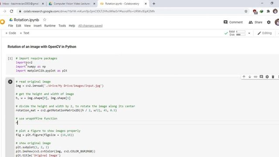Open the red extension icon in toolbar
This screenshot has height=157, width=279.
coord(255,12)
